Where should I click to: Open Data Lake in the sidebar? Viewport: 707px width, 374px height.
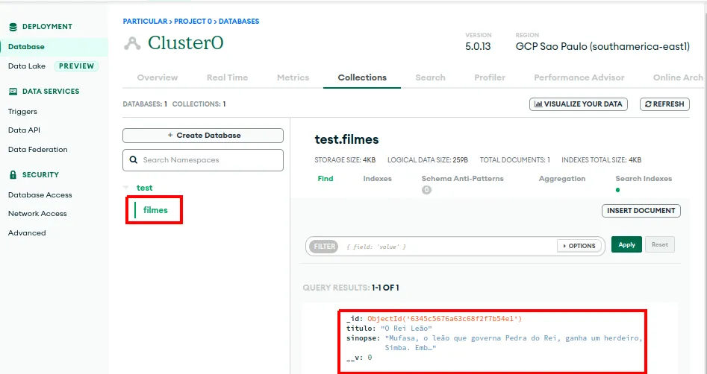pyautogui.click(x=27, y=66)
